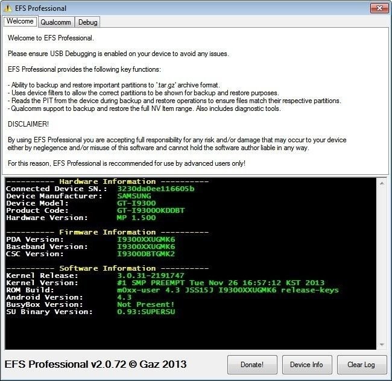Click 'recommended for advanced users only' line
The height and width of the screenshot is (381, 392).
127,163
